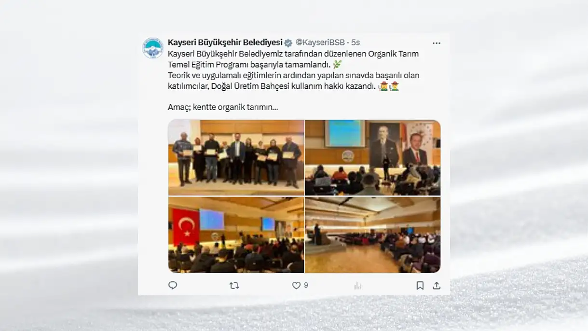Click the @KayseriBSB handle
Screen dimensions: 588x331
coord(320,42)
